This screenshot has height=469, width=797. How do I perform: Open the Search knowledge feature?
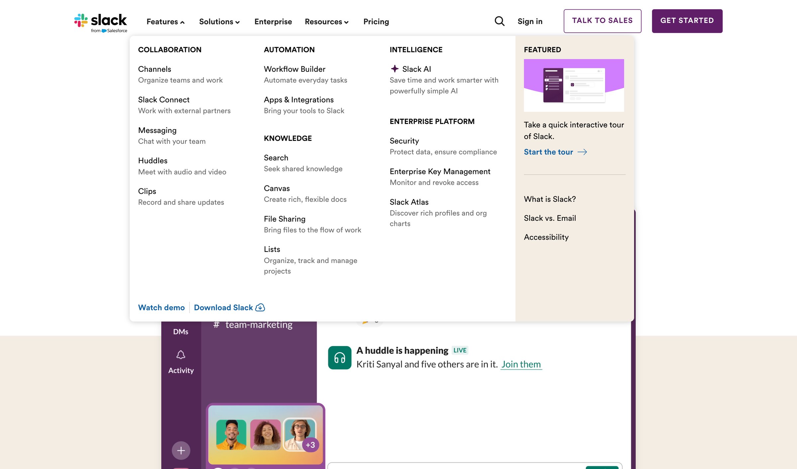coord(276,158)
